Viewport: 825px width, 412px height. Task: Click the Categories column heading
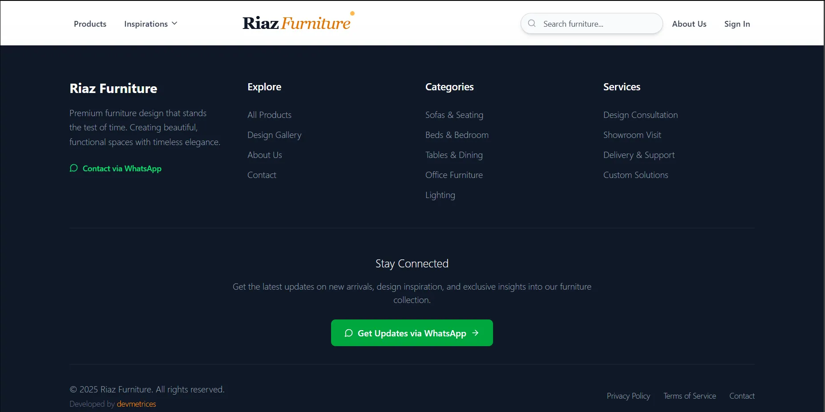[x=449, y=87]
